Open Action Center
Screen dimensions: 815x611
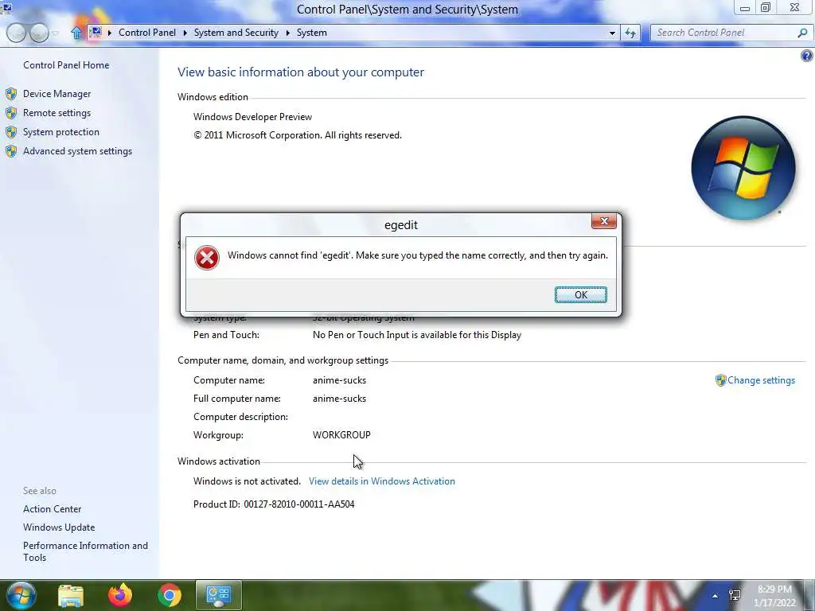(x=52, y=509)
